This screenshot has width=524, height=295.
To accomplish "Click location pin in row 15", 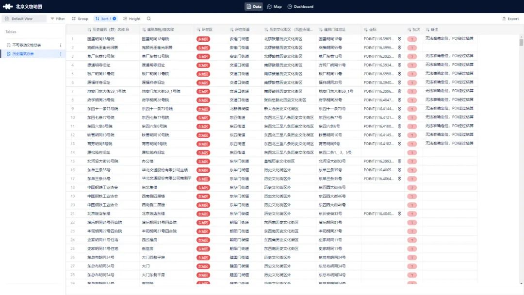I will click(399, 161).
